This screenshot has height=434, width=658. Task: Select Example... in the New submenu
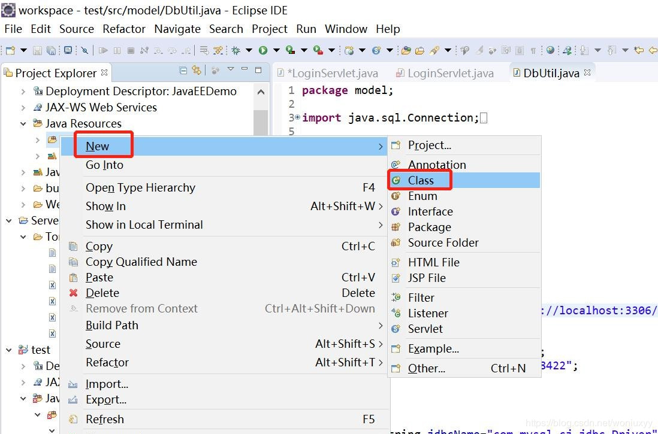[x=464, y=348]
